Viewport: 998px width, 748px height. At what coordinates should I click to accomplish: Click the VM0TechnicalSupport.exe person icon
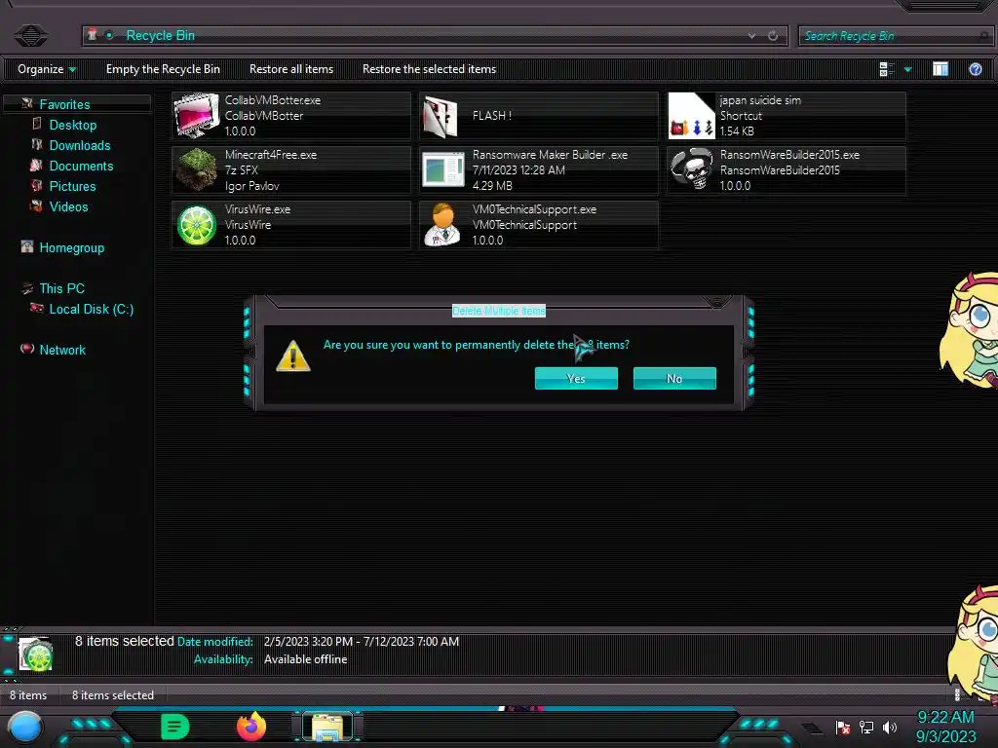[x=442, y=225]
